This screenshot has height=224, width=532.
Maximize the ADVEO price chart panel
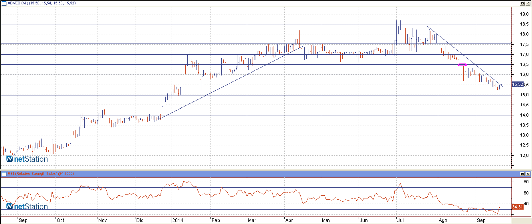click(x=522, y=3)
